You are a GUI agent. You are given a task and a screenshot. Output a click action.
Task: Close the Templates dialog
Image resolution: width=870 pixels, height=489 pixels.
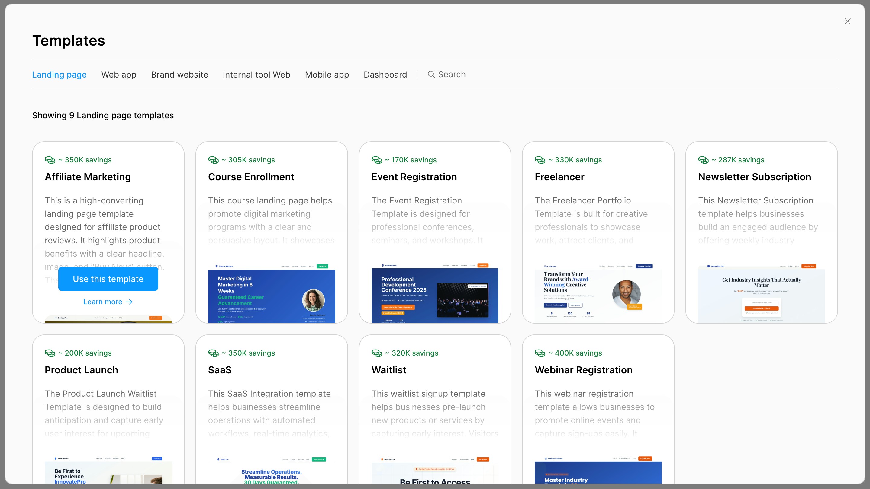847,21
